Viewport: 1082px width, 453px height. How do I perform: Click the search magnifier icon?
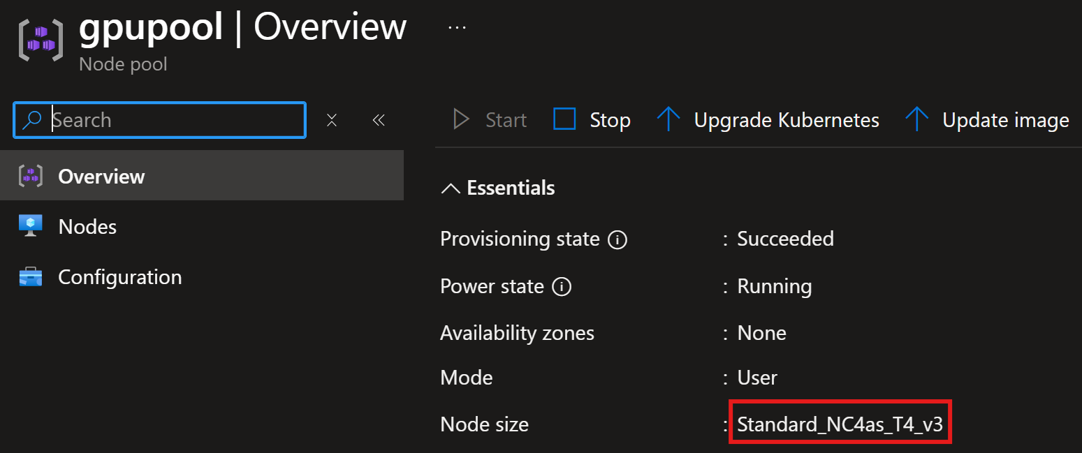pos(29,119)
